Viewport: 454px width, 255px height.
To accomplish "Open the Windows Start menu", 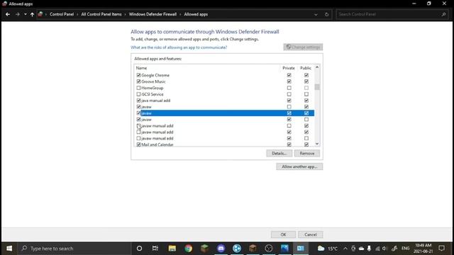I will [9, 249].
